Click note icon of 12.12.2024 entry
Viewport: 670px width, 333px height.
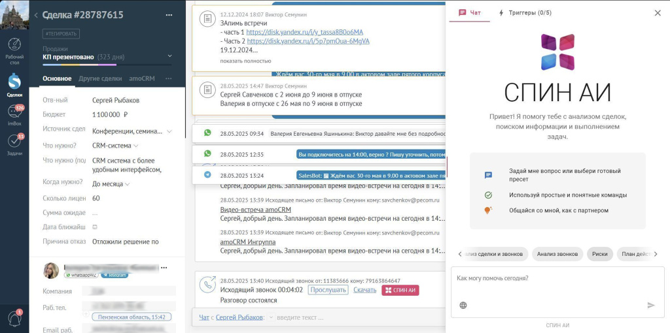(207, 19)
